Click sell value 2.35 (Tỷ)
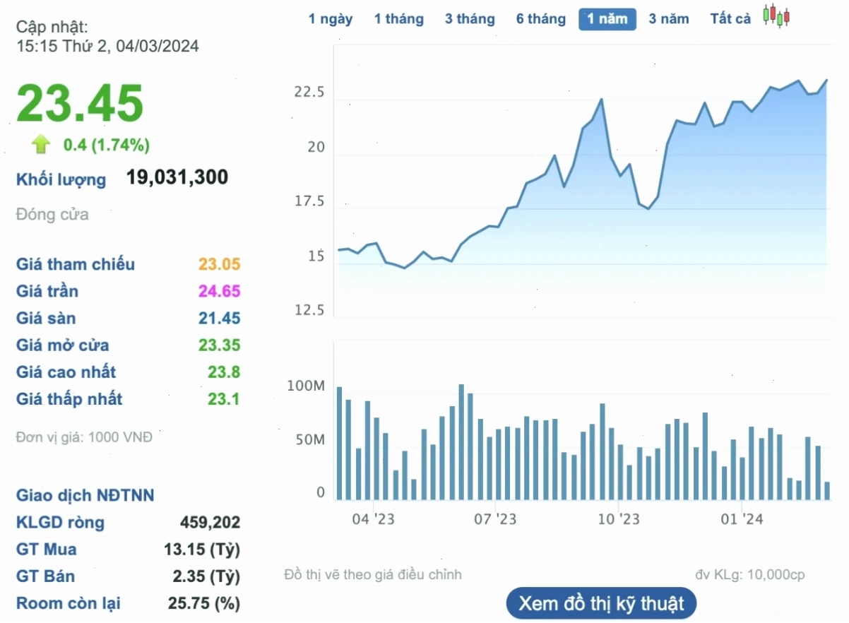849x623 pixels. tap(207, 576)
